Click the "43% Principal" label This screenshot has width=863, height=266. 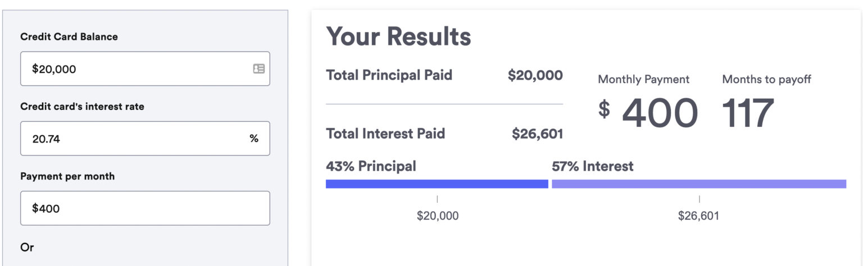pyautogui.click(x=371, y=166)
